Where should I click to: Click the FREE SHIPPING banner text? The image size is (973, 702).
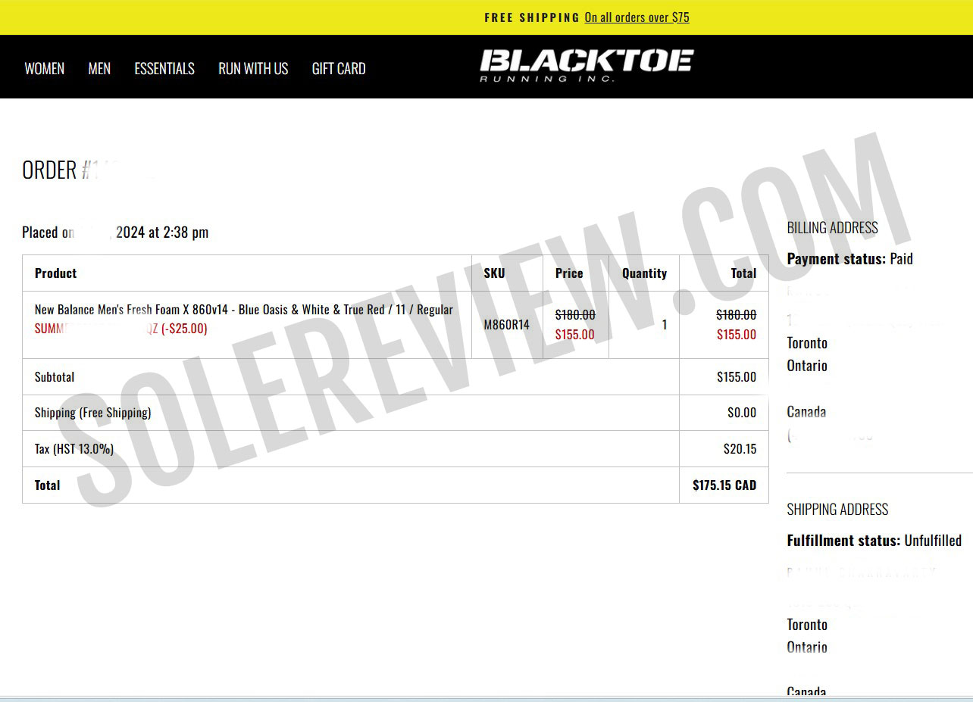[x=532, y=17]
